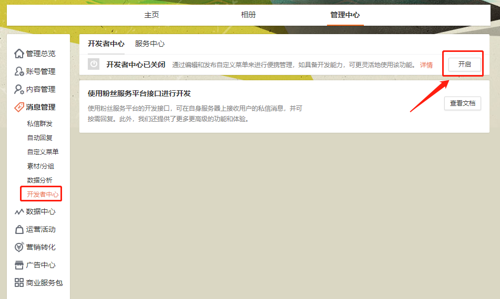500x299 pixels.
Task: Click the user-gear icon beside 内容管理
Action: tap(19, 89)
